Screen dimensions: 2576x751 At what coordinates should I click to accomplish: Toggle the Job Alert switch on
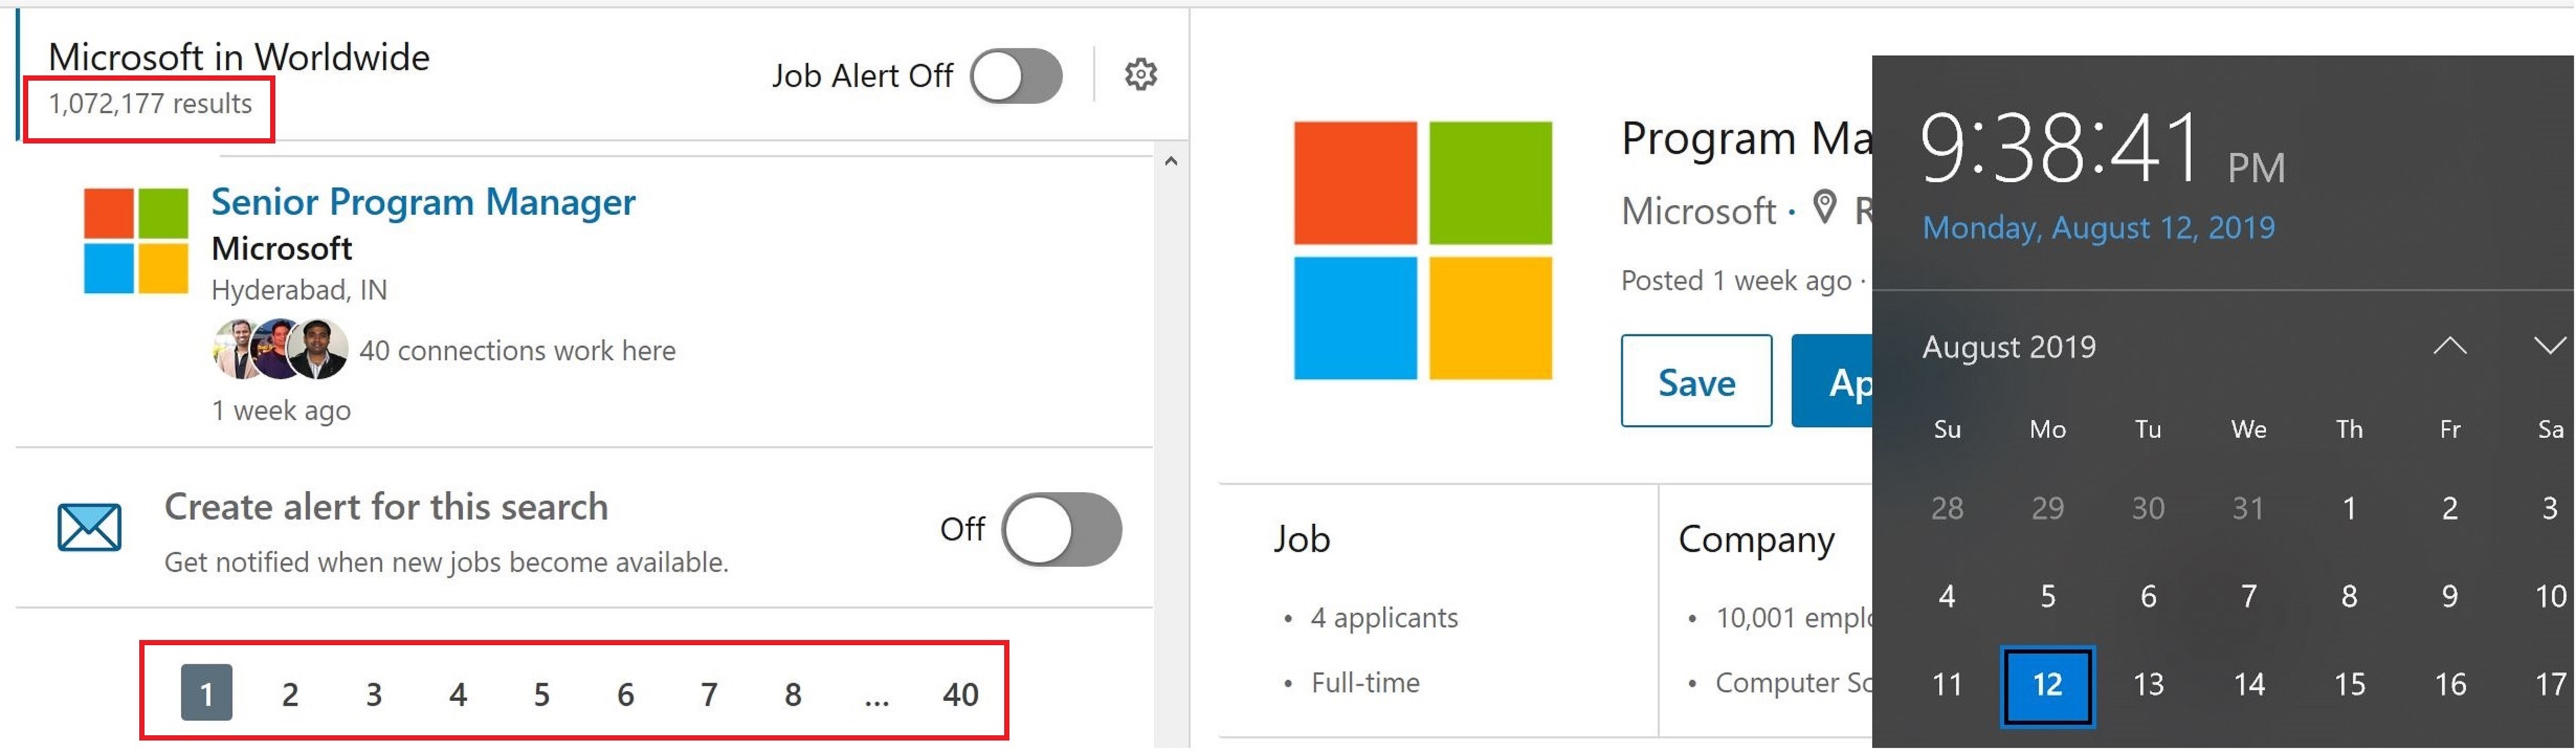point(1016,76)
